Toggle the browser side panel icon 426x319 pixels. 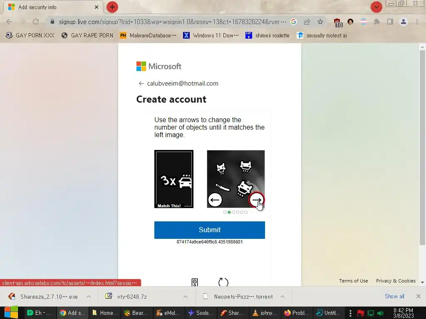(390, 22)
